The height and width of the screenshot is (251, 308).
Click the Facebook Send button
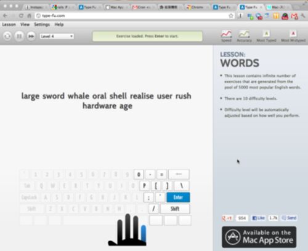[x=289, y=218]
